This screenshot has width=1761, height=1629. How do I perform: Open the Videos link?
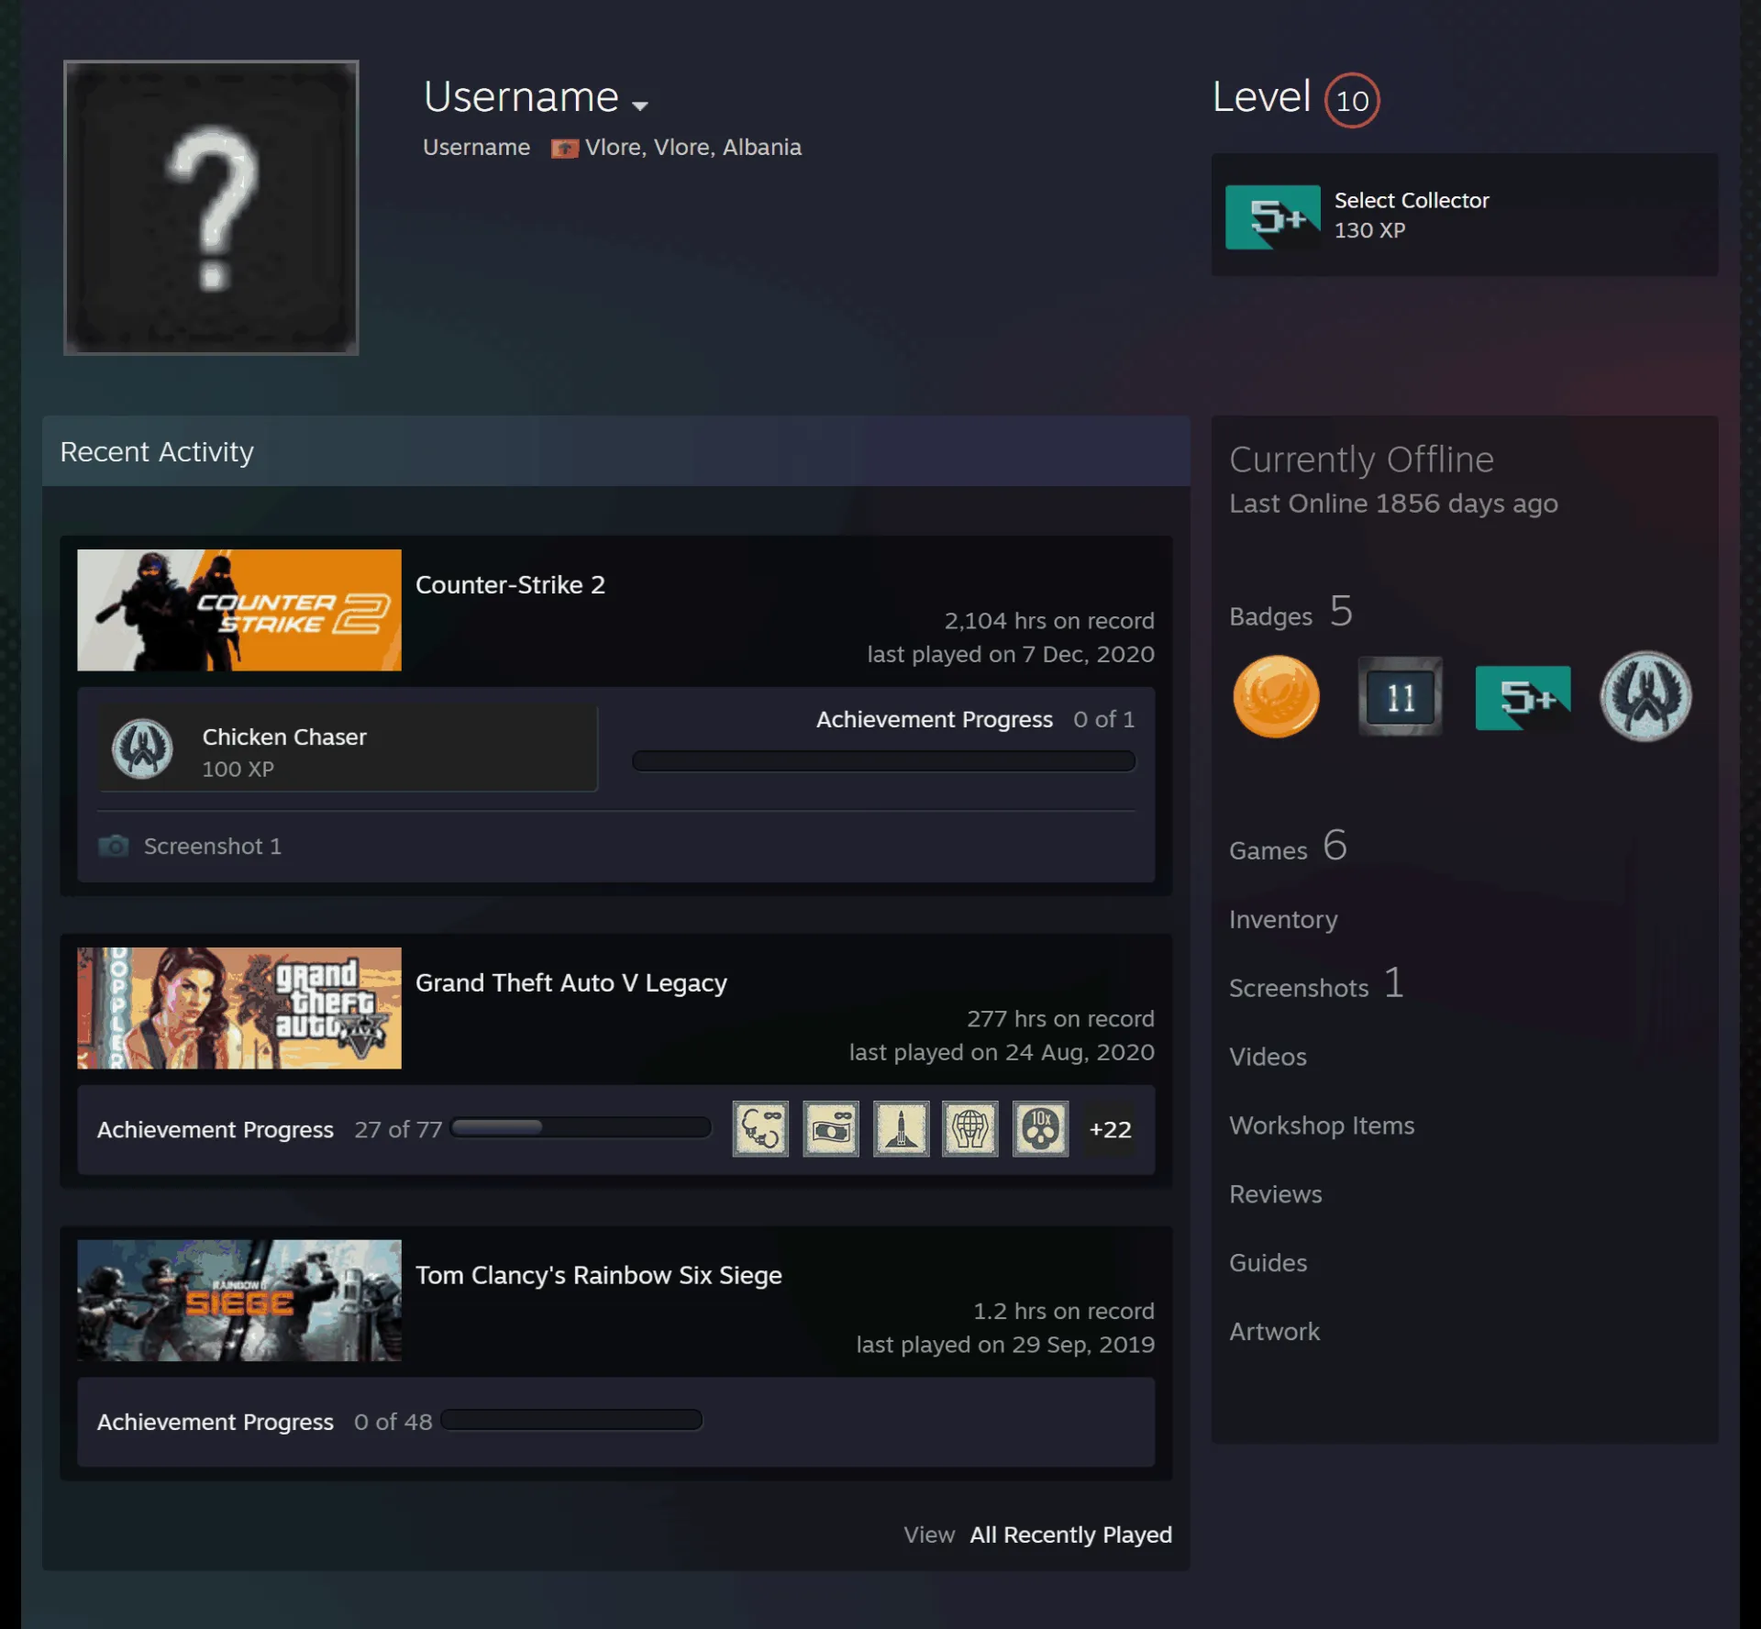(x=1268, y=1057)
